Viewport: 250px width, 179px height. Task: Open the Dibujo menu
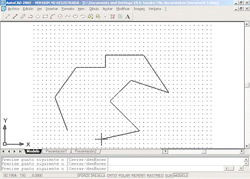94,9
